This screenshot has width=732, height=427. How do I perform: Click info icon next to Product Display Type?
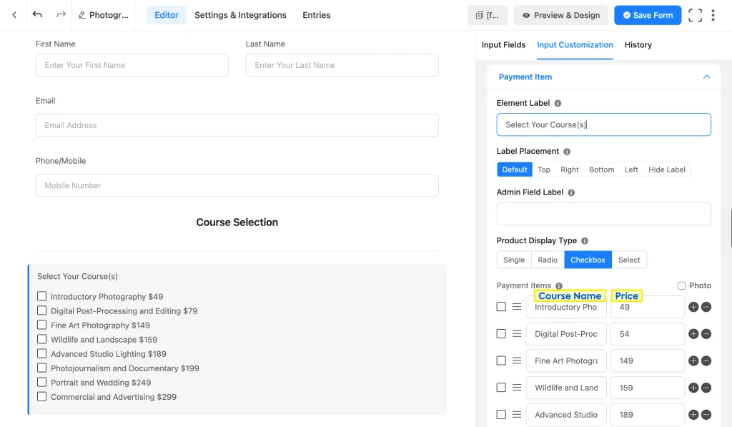point(585,240)
